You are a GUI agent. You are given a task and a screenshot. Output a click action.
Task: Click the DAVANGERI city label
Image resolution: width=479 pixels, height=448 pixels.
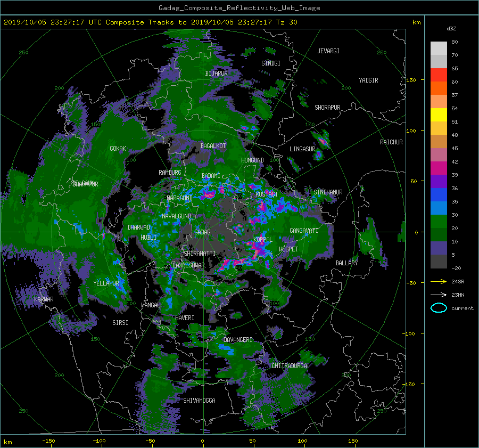tap(238, 340)
